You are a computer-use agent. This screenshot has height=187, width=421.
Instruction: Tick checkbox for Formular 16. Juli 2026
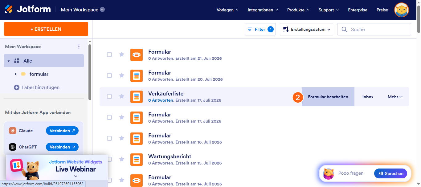tap(109, 138)
